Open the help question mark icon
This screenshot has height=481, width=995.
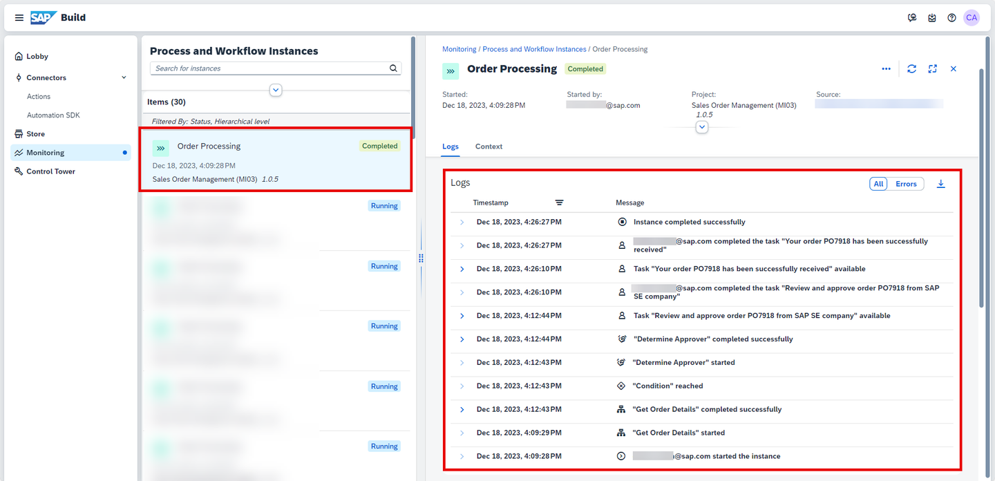[x=951, y=18]
